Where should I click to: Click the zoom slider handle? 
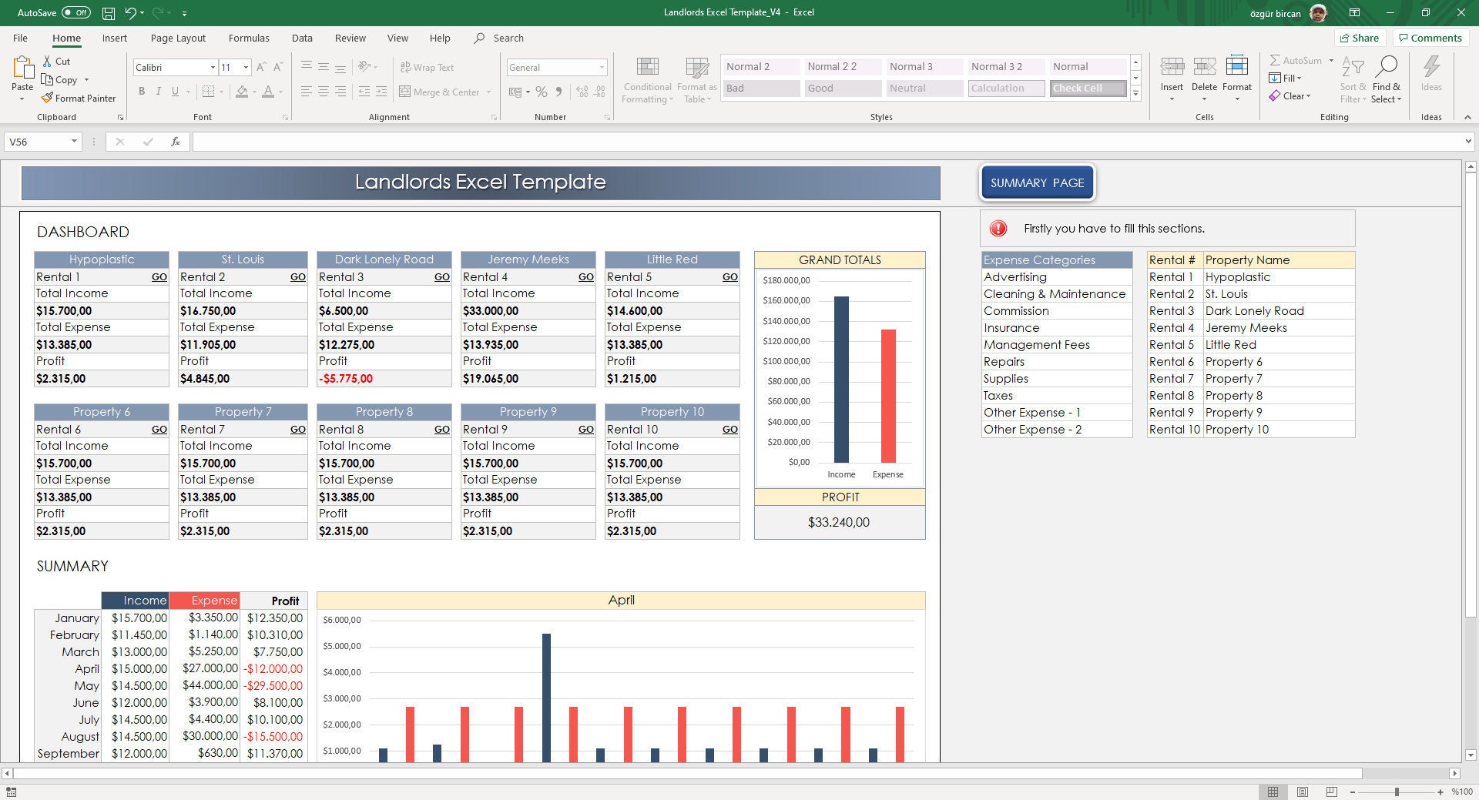click(x=1397, y=792)
